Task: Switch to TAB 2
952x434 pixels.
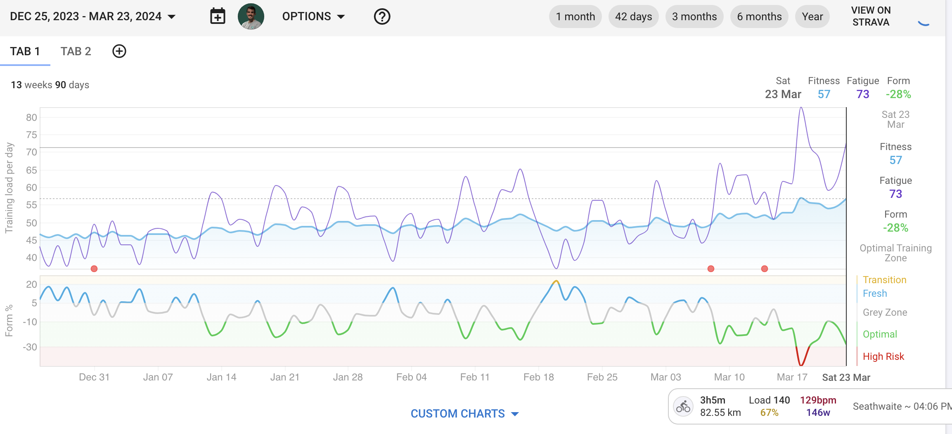Action: (x=76, y=51)
